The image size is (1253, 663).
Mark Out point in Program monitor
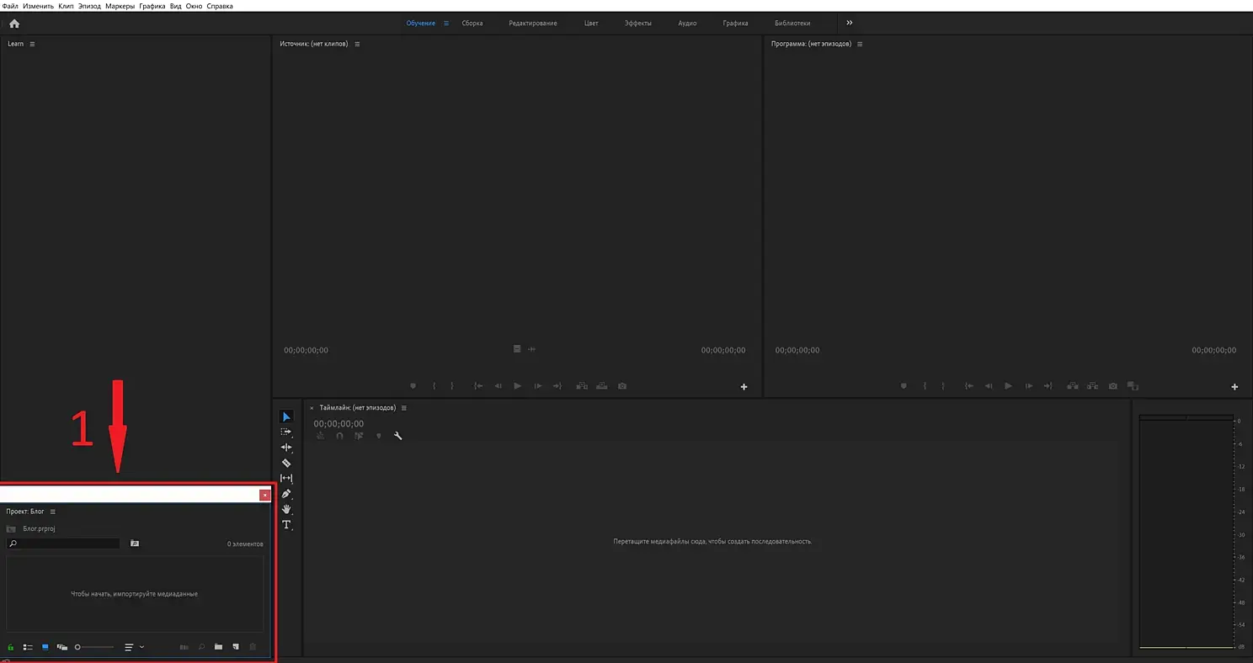click(x=943, y=386)
